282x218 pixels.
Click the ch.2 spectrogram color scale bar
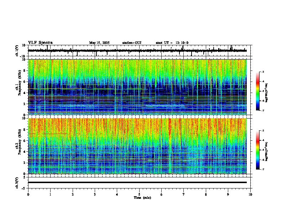coord(258,150)
